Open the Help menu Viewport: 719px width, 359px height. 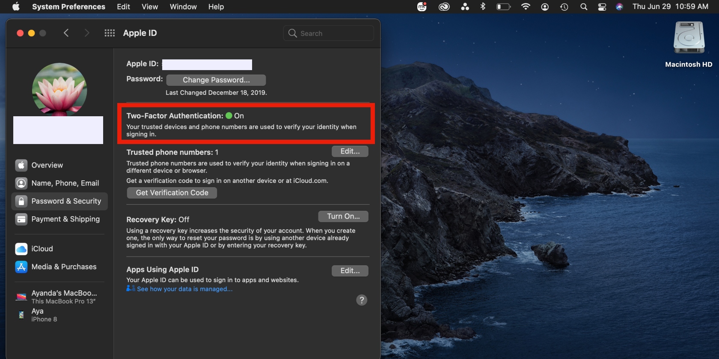pyautogui.click(x=216, y=6)
